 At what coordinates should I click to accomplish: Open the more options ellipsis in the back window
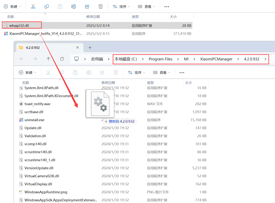[167, 7]
